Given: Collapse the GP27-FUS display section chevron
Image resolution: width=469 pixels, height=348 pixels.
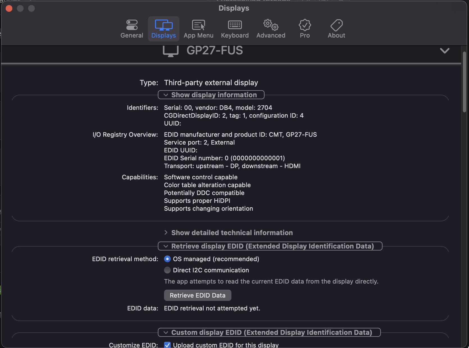Looking at the screenshot, I should (445, 51).
